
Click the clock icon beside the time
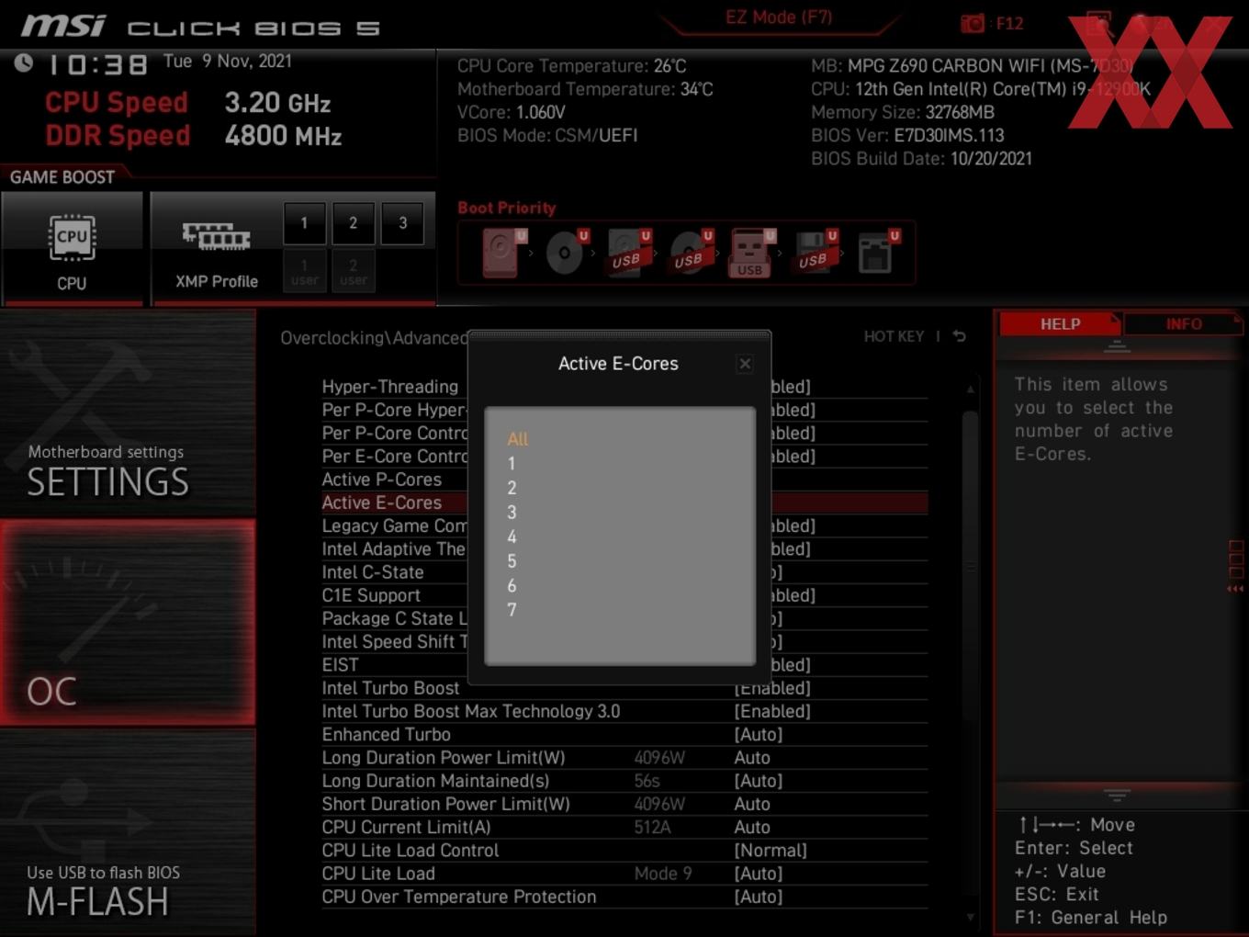24,62
